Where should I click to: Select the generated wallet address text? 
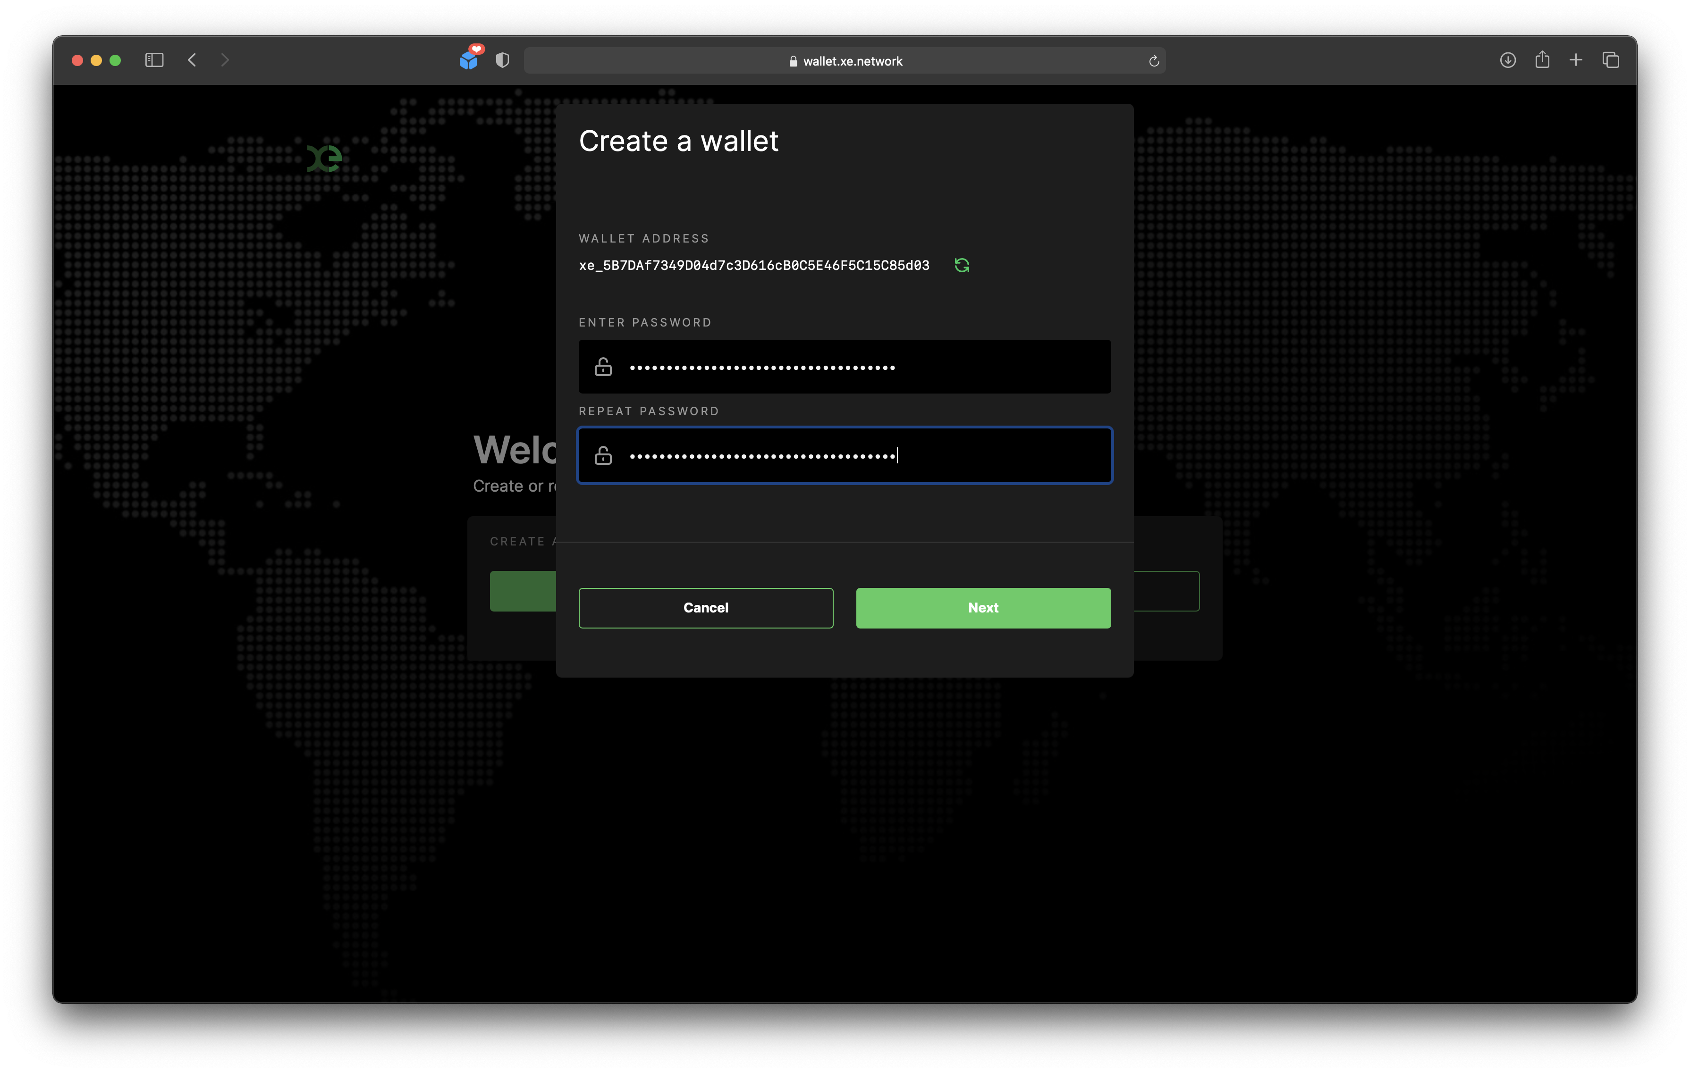754,266
